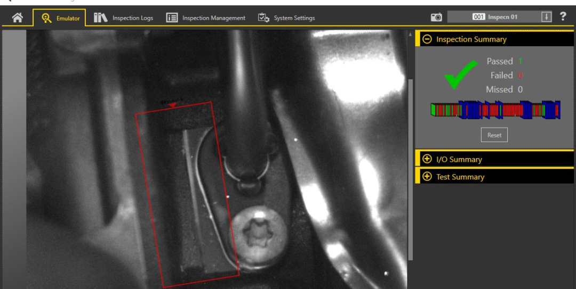Expand the Test Summary panel
Viewport: 576px width, 289px height.
427,177
